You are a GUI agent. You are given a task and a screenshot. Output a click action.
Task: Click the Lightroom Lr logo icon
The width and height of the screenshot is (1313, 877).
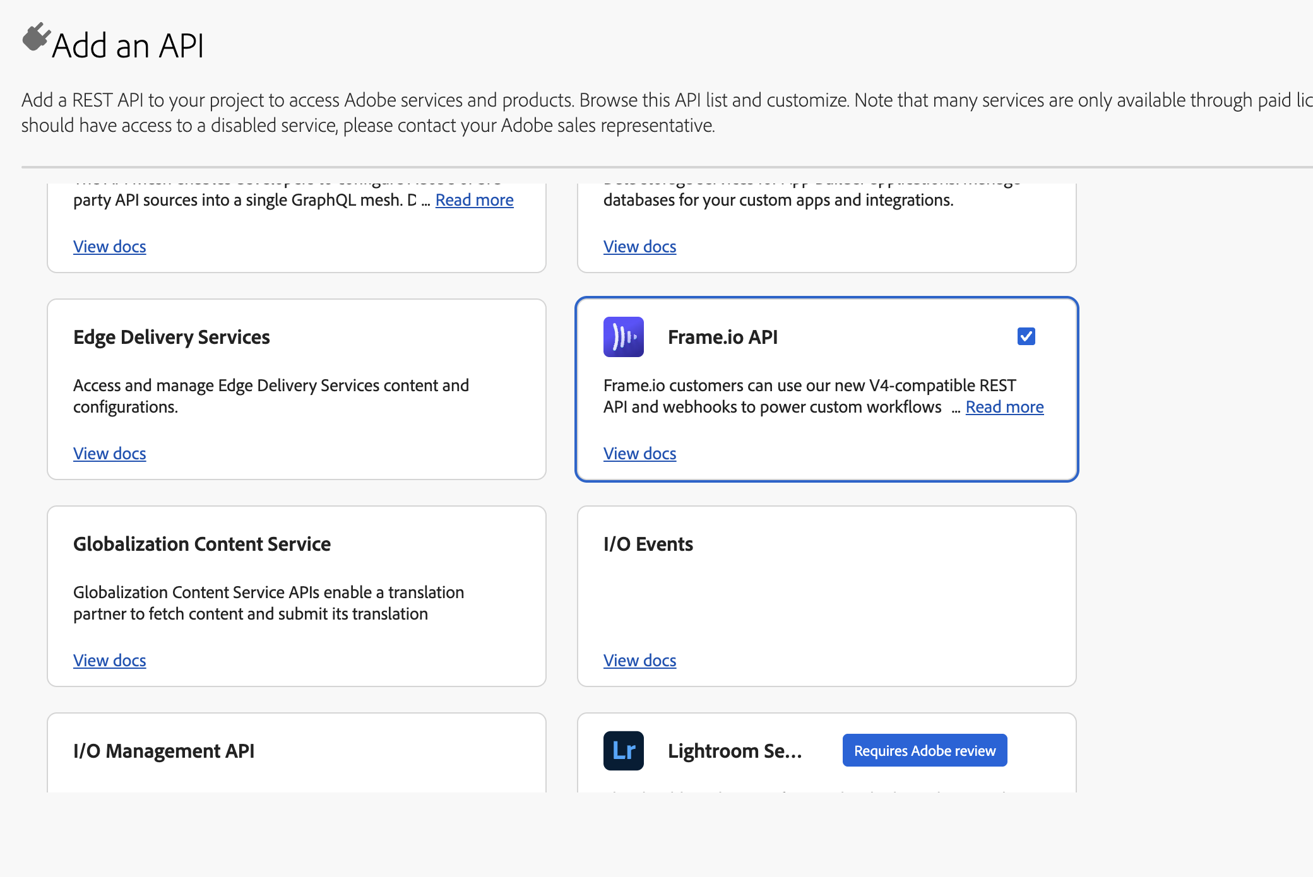[x=623, y=751]
